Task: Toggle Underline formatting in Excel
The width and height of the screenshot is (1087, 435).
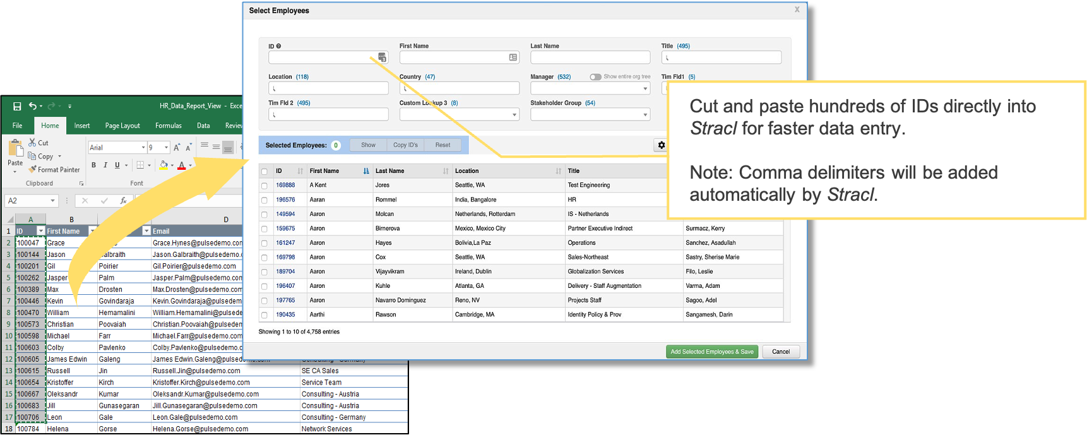Action: point(117,165)
